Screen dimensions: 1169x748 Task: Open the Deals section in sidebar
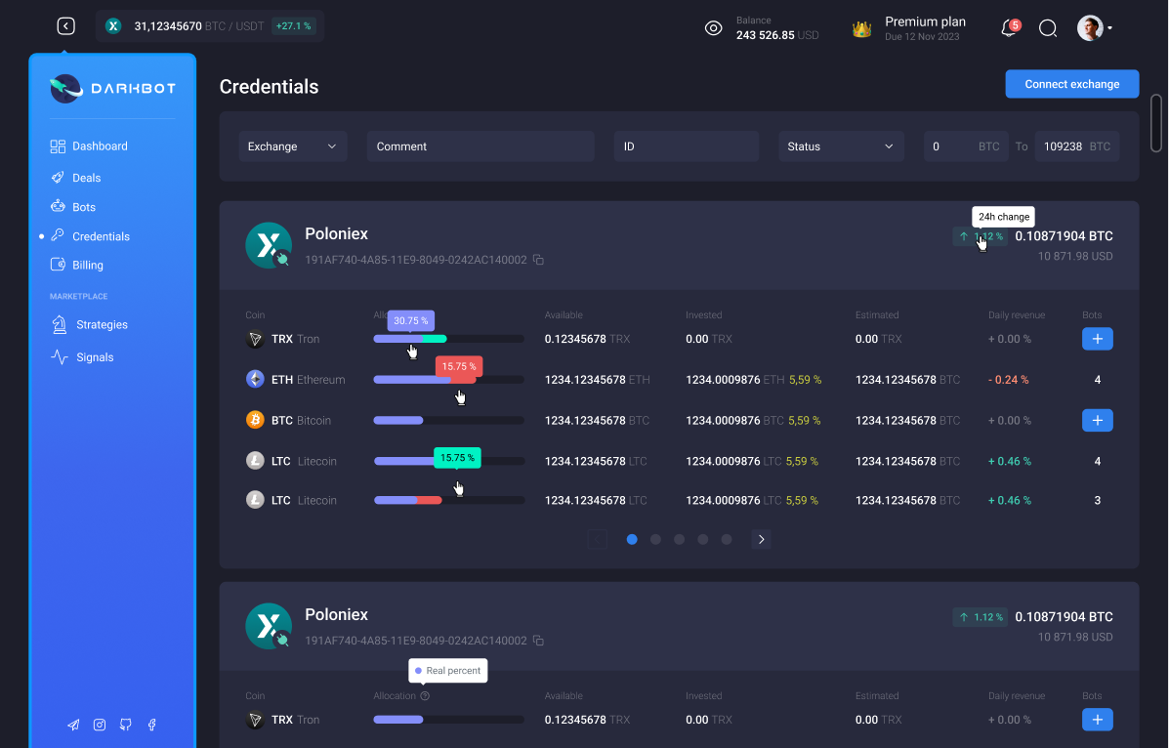[x=85, y=177]
